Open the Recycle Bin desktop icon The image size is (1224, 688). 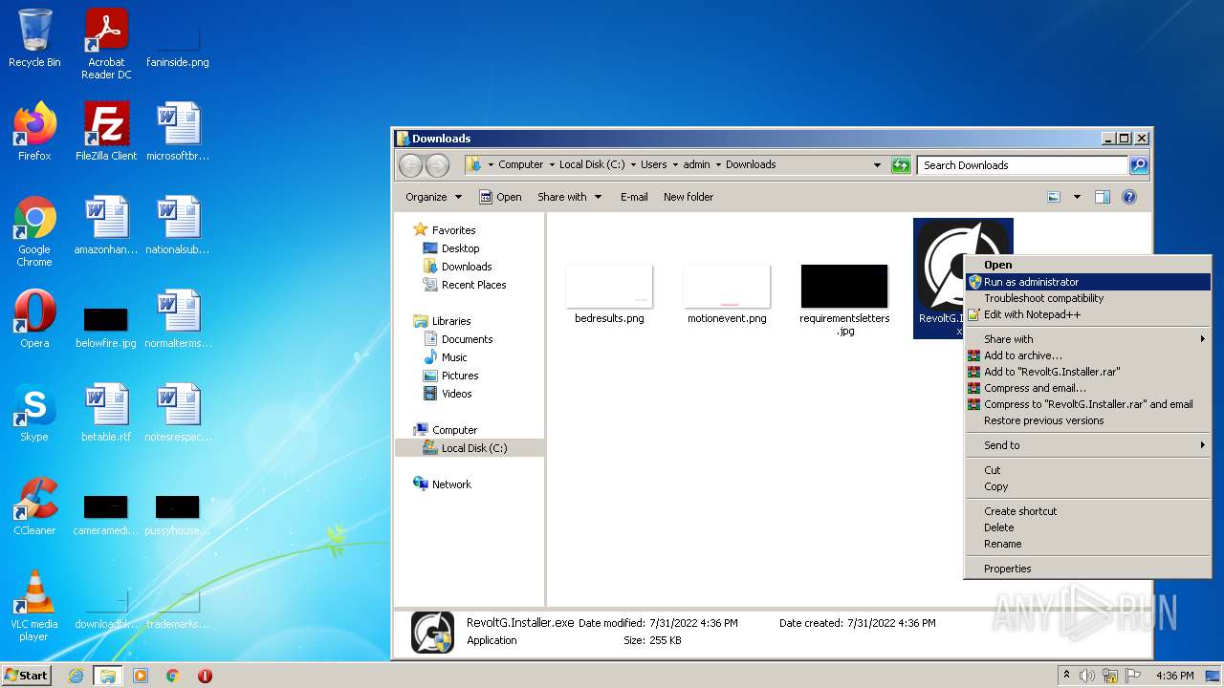coord(34,38)
